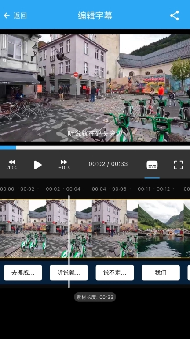The height and width of the screenshot is (339, 190).
Task: Select the 我们 subtitle clip
Action: tap(161, 273)
